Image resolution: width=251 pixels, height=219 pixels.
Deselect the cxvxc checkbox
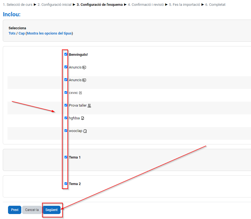click(66, 93)
